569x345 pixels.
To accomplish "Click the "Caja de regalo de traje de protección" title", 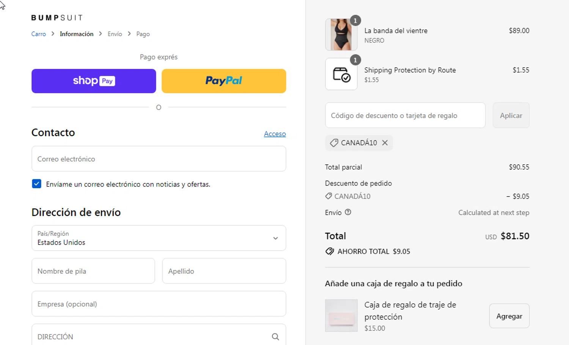I will (410, 311).
